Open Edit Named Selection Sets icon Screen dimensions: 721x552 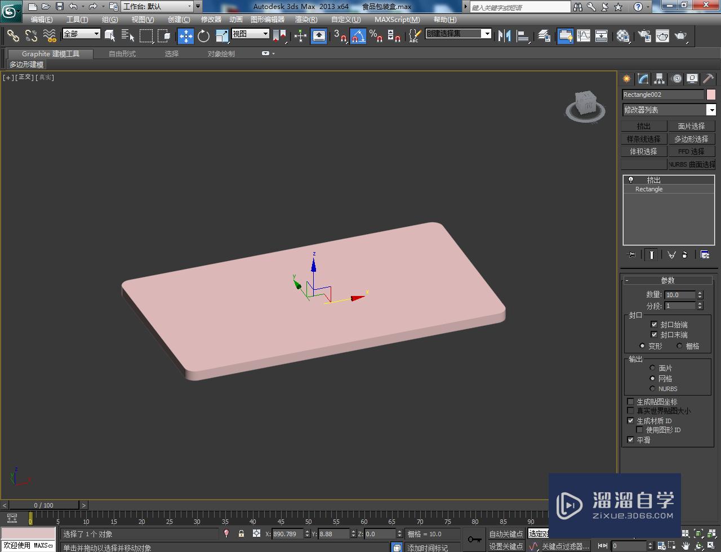coord(414,36)
